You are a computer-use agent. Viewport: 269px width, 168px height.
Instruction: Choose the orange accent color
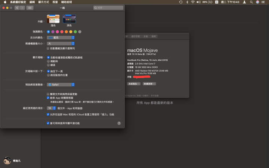pos(66,32)
